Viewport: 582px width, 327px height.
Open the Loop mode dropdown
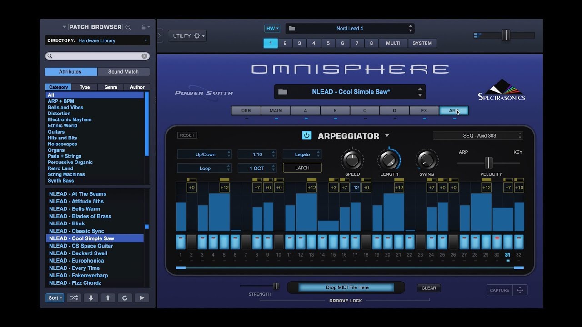click(x=204, y=168)
